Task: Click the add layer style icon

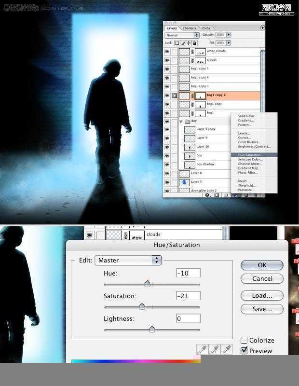Action: 207,195
